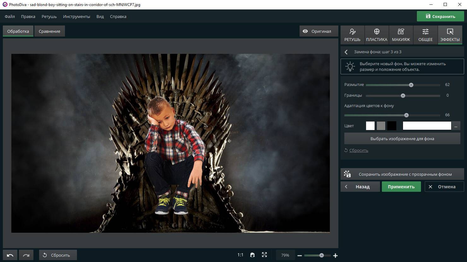Viewport: 467px width, 262px height.
Task: Click the green Применить button
Action: click(401, 187)
